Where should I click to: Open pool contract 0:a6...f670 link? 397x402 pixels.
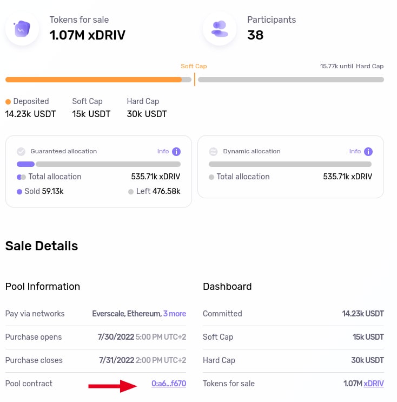169,384
